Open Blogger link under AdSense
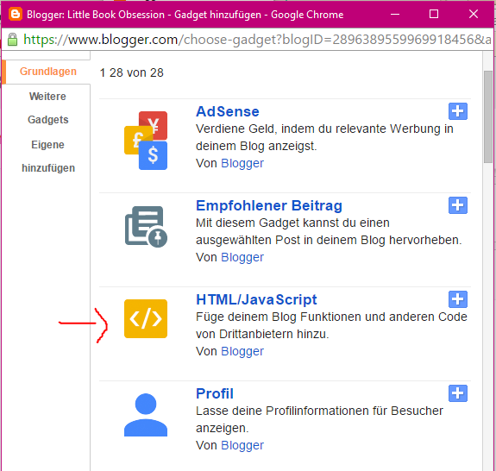This screenshot has width=496, height=471. [242, 163]
